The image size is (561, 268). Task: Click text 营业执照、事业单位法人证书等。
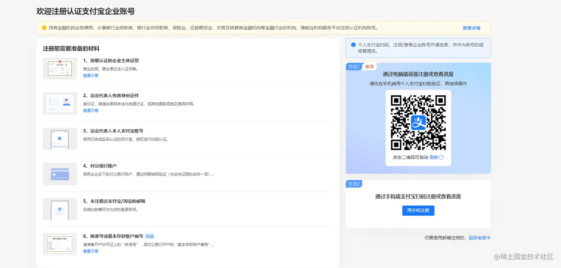[x=111, y=69]
